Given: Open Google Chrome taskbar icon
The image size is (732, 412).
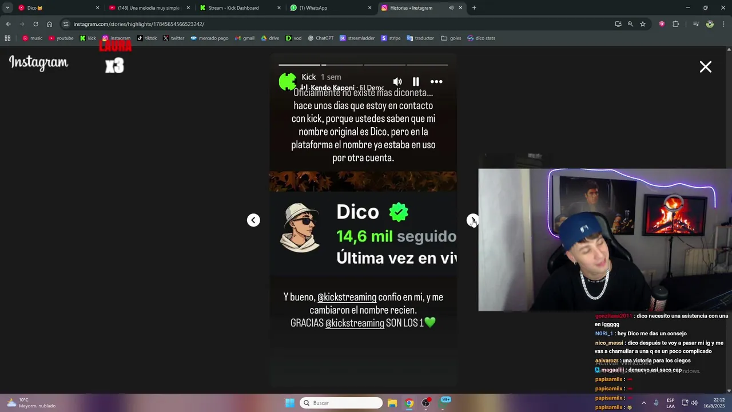Looking at the screenshot, I should point(409,403).
